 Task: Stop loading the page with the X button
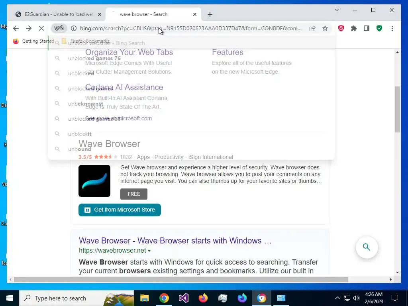41,28
